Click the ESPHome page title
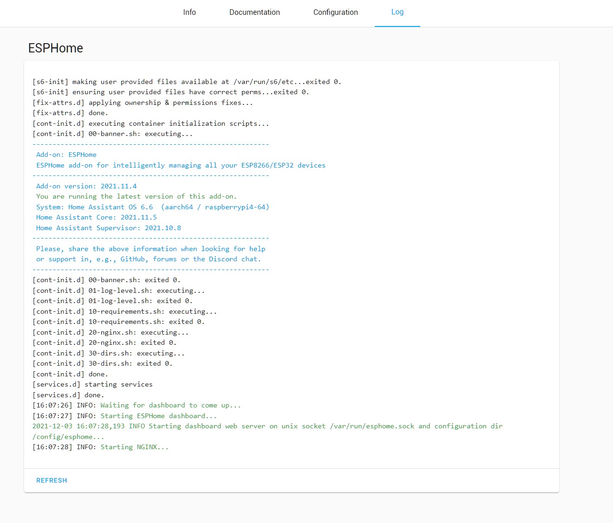 pos(55,48)
